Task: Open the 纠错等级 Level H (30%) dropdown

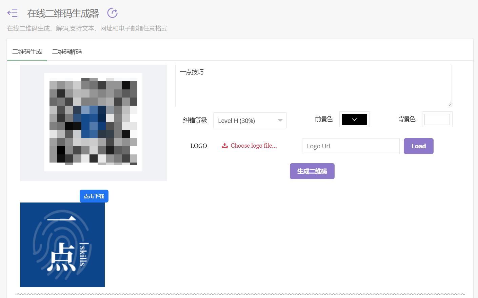Action: click(x=250, y=120)
